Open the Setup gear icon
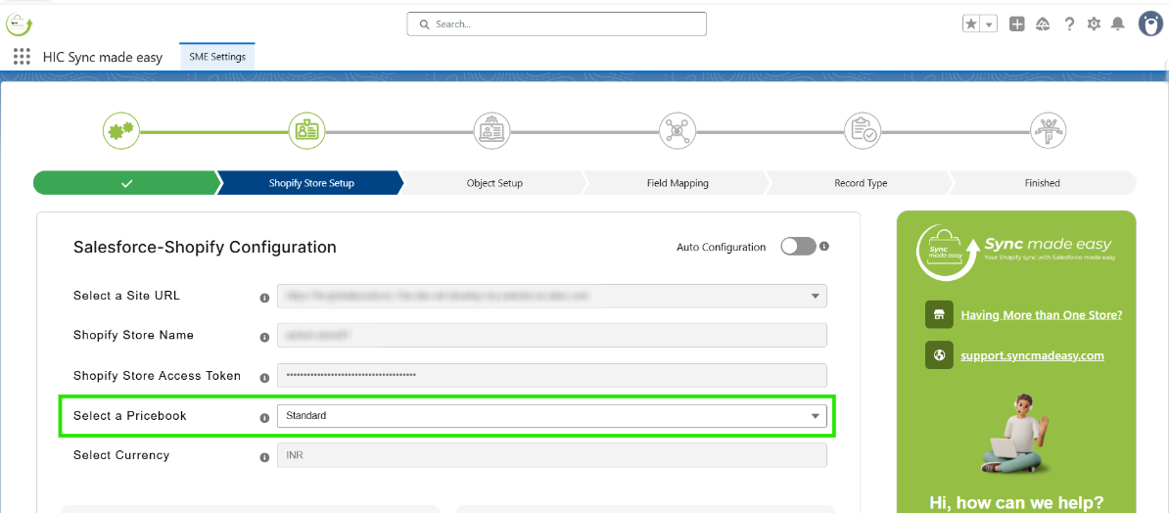The height and width of the screenshot is (513, 1169). [x=1094, y=23]
